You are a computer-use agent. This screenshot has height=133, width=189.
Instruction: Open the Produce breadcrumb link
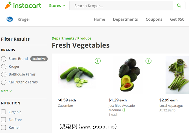(84, 38)
